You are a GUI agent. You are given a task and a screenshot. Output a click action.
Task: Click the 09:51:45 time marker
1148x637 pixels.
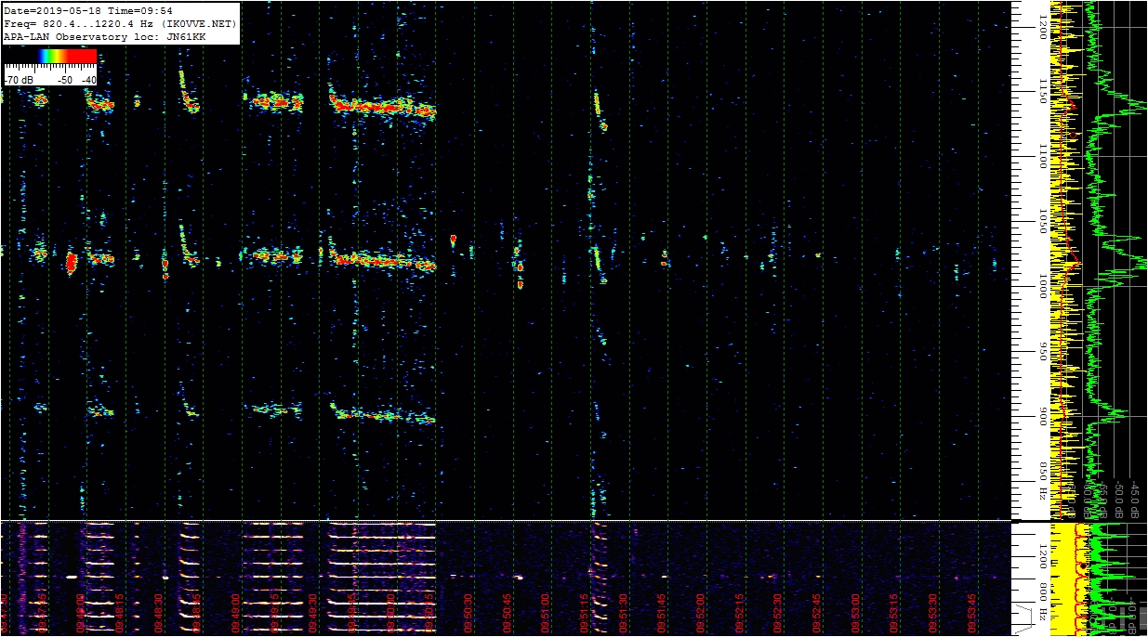click(663, 614)
